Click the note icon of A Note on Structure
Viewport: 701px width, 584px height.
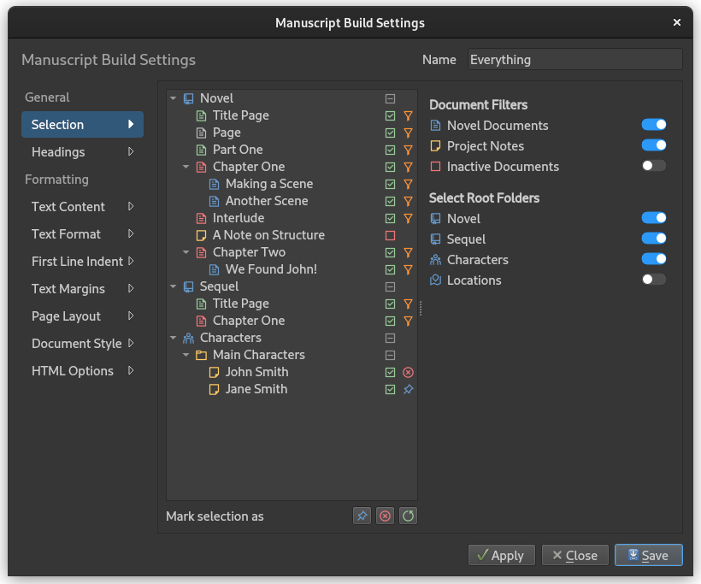click(201, 235)
